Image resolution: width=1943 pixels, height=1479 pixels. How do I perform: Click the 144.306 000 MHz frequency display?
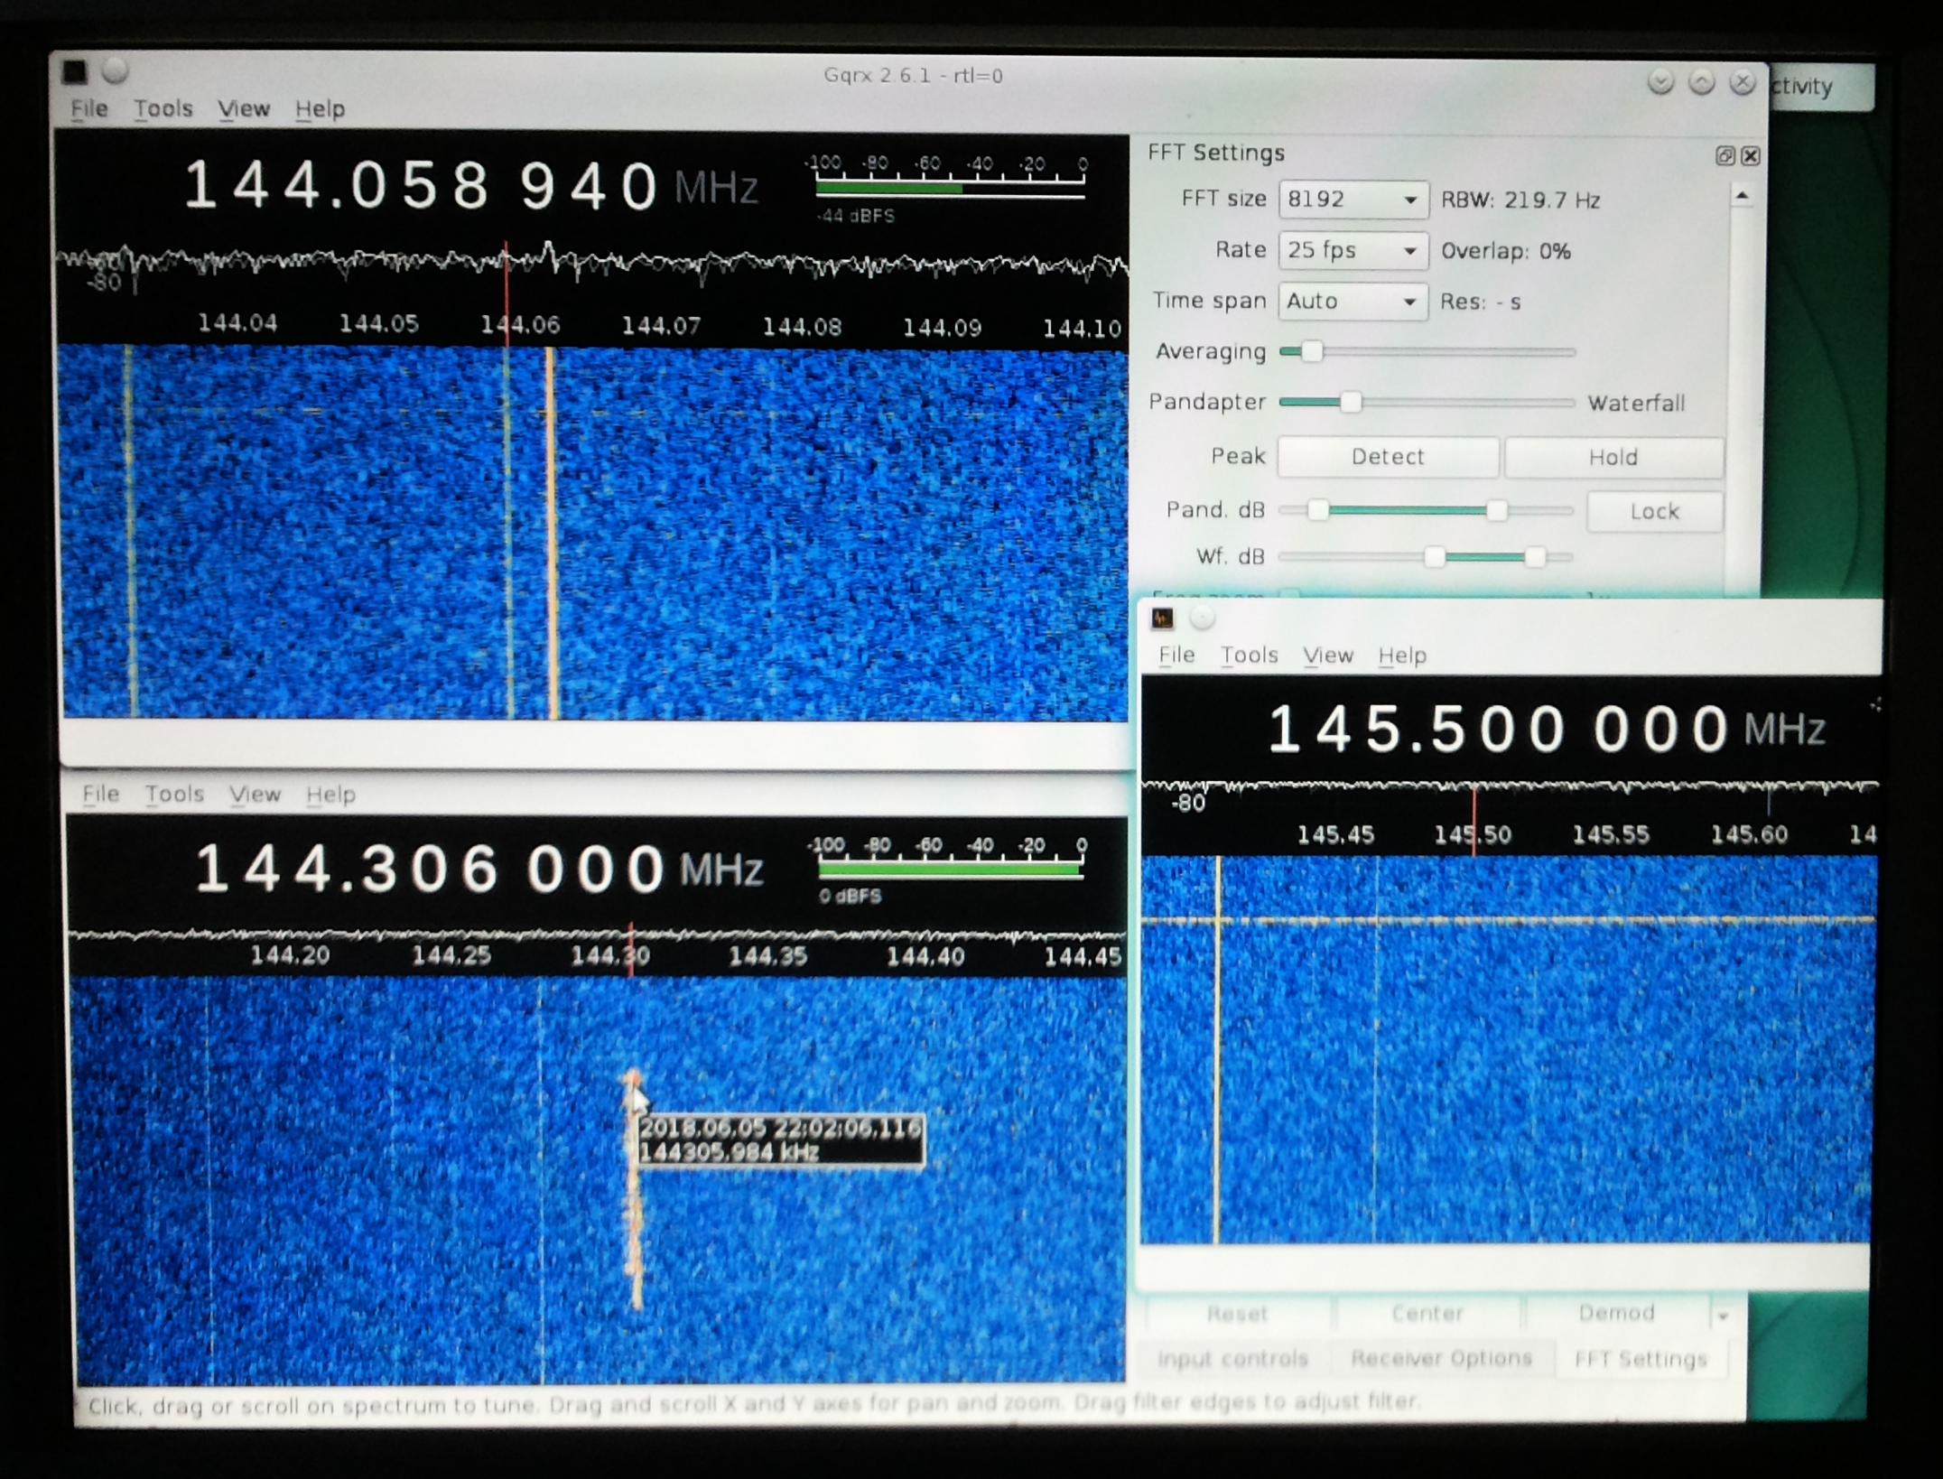[x=431, y=869]
